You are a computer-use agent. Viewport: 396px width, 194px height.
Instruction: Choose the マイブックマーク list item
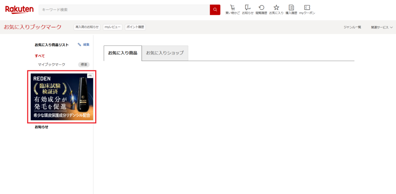tap(51, 65)
